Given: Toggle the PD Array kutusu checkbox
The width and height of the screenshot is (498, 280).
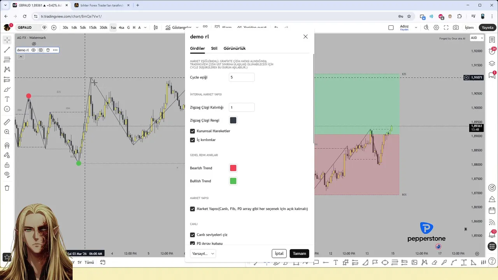Looking at the screenshot, I should (x=193, y=243).
